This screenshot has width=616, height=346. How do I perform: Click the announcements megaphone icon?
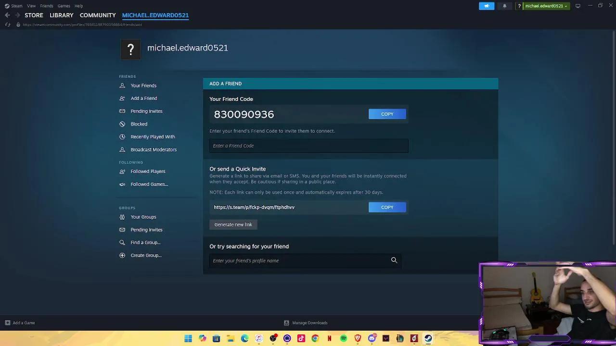[487, 6]
